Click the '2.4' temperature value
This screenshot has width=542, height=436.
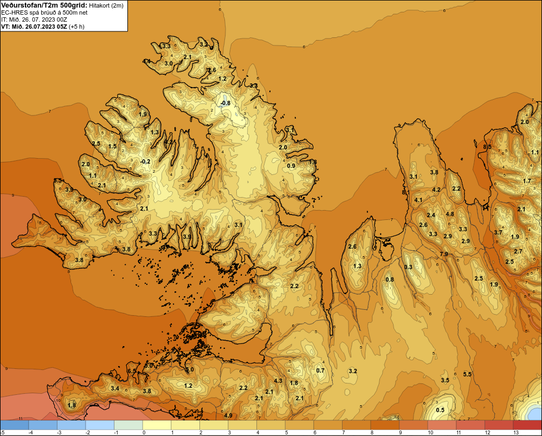(x=431, y=215)
